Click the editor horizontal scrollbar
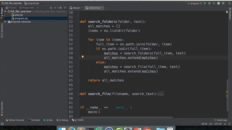This screenshot has width=232, height=130. tap(127, 117)
